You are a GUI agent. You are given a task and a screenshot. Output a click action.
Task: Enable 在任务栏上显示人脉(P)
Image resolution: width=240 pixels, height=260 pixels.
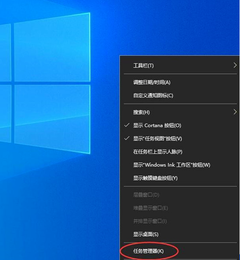(x=180, y=152)
